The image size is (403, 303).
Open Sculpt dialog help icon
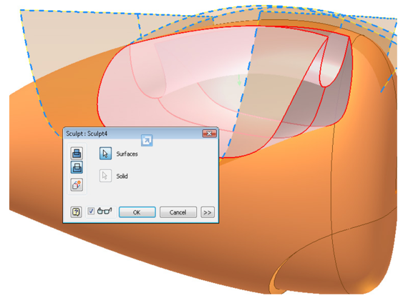click(76, 212)
